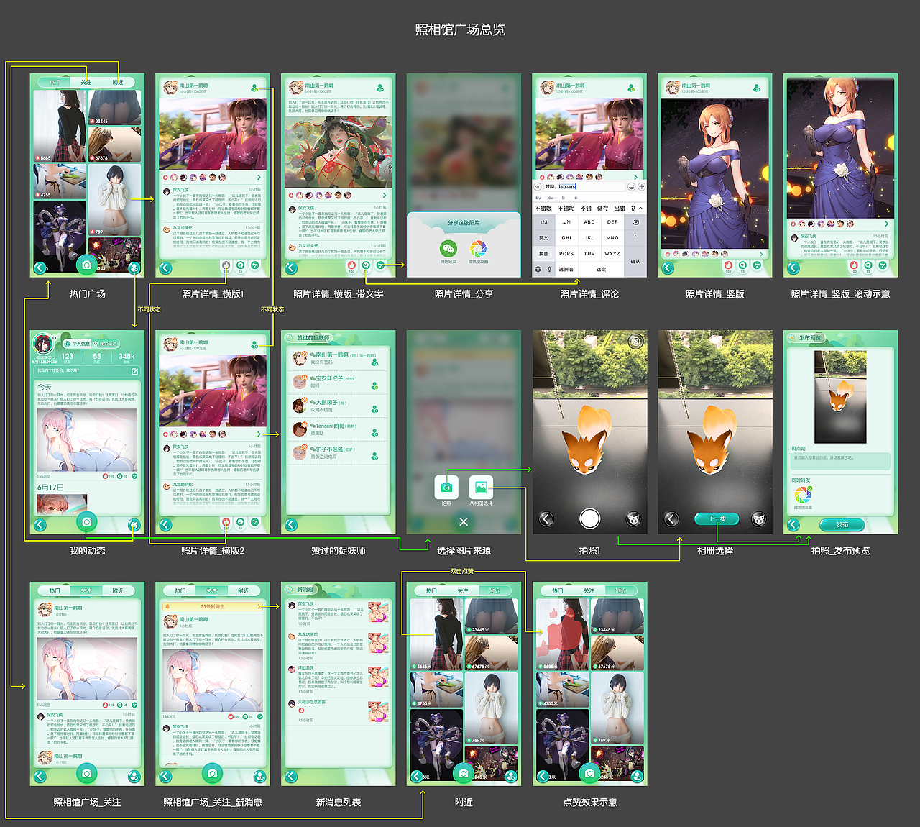Choose candidate word 储存

point(602,208)
